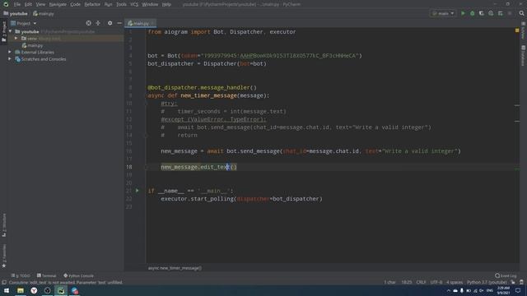The height and width of the screenshot is (296, 527).
Task: Open Windows notification center
Action: 518,290
